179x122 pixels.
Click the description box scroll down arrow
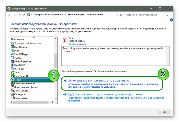pyautogui.click(x=167, y=64)
